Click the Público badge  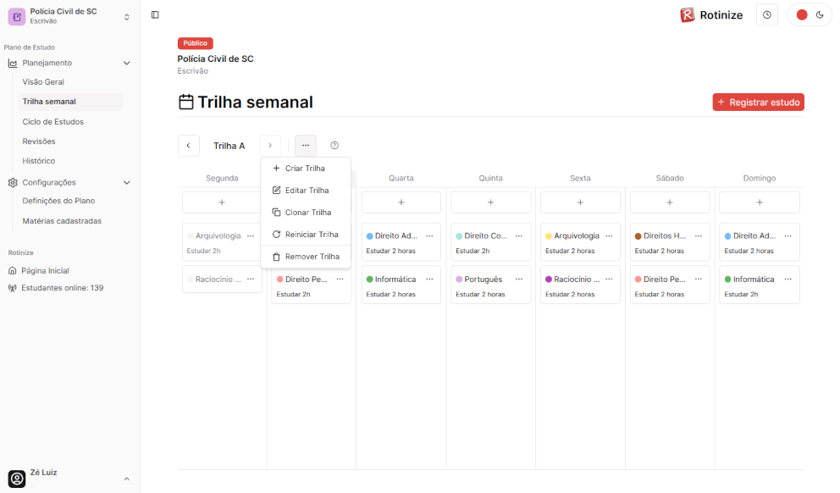coord(195,43)
